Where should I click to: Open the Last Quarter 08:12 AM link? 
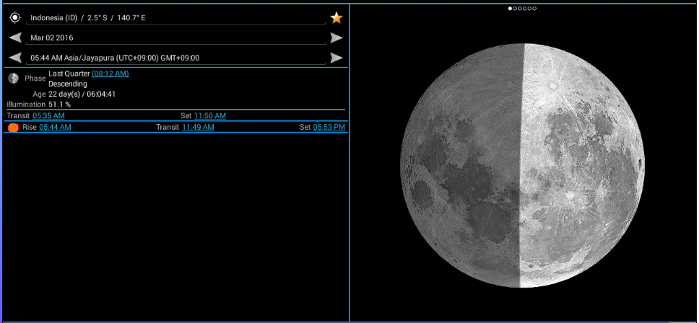click(110, 74)
